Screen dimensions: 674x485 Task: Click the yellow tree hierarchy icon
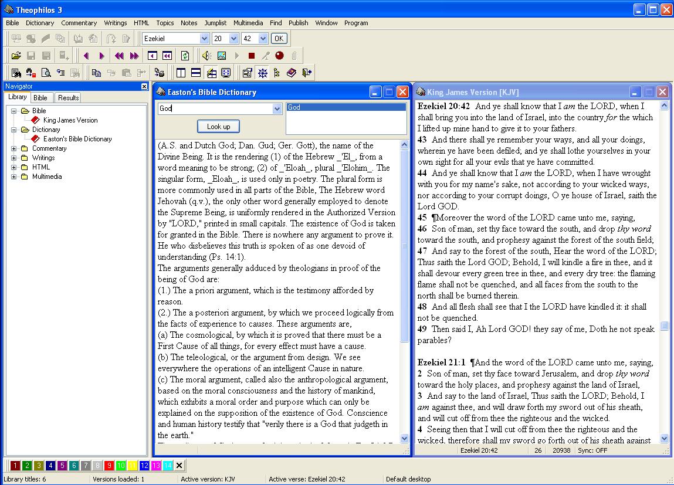click(277, 73)
